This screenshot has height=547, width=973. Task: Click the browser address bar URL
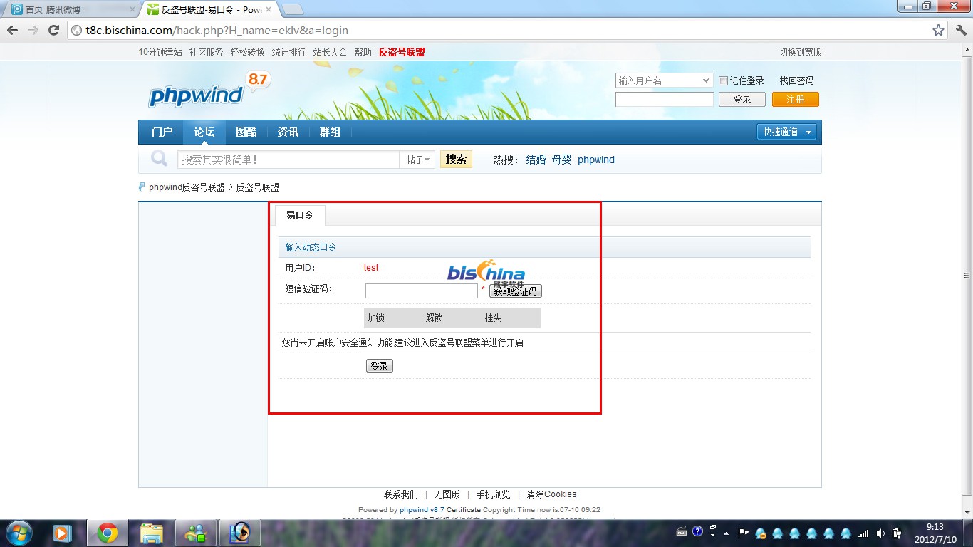pos(217,31)
